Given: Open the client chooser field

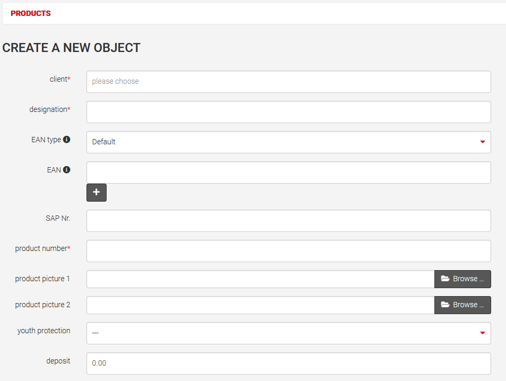Looking at the screenshot, I should coord(289,82).
